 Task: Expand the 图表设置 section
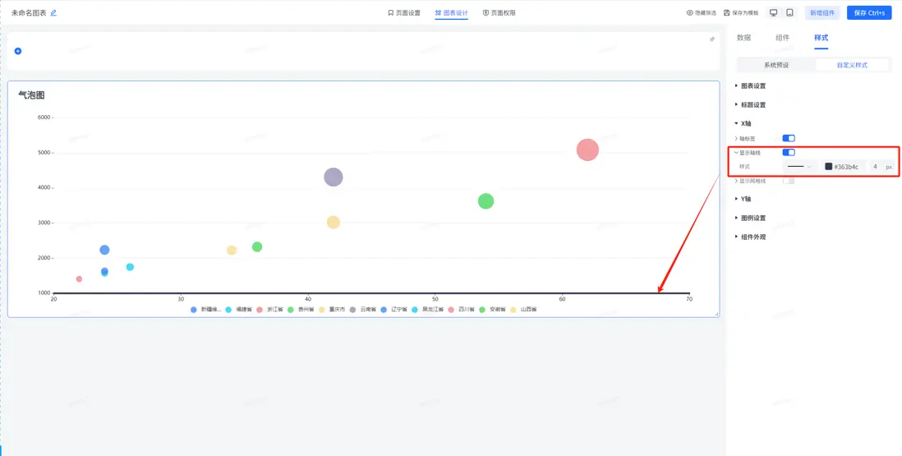[x=751, y=86]
